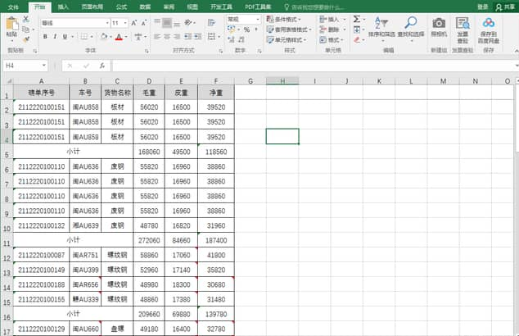Click the Sign in link
The width and height of the screenshot is (519, 336).
pyautogui.click(x=482, y=7)
